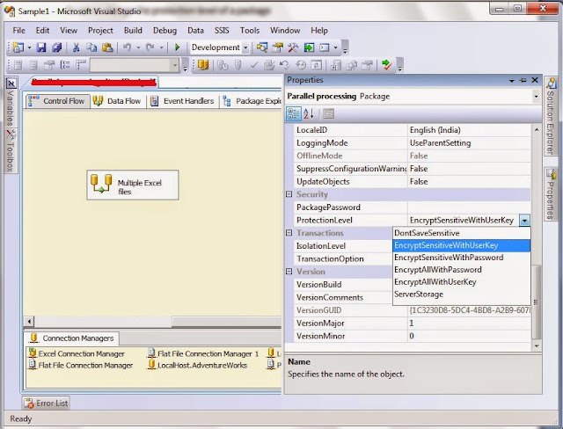
Task: Click the Multiple Excel files data flow task
Action: point(133,185)
